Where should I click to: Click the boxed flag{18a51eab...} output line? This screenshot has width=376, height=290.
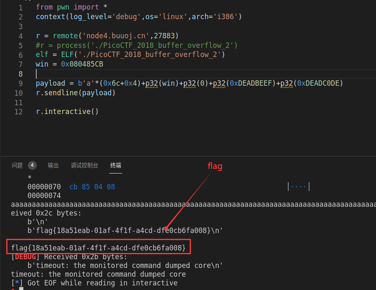(98, 248)
